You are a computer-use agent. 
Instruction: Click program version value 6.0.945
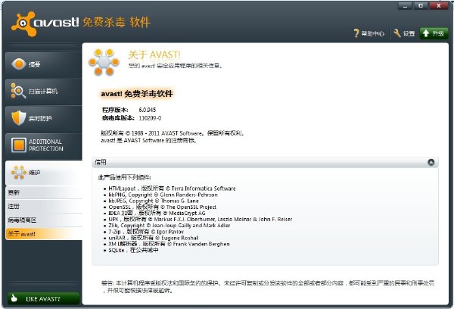pyautogui.click(x=148, y=110)
